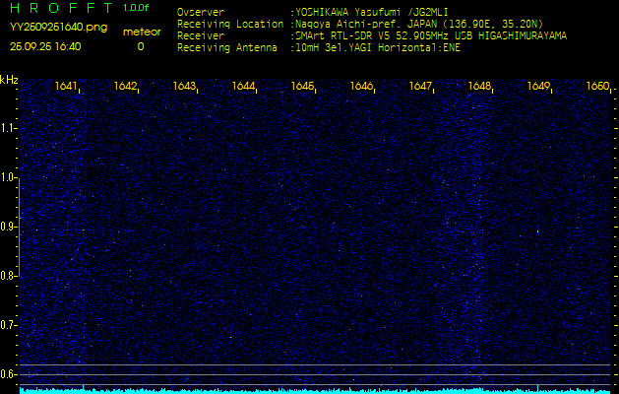Screen dimensions: 619x394
Task: Click the Receiving Antenna label
Action: point(227,48)
